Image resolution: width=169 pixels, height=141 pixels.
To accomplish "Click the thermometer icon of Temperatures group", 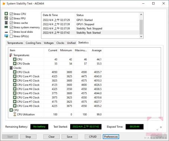I will point(11,55).
